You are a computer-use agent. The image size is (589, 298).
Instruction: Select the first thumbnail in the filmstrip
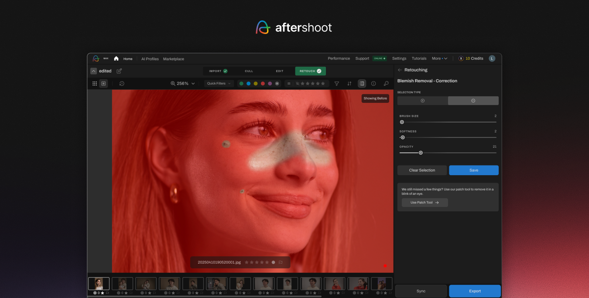(99, 284)
